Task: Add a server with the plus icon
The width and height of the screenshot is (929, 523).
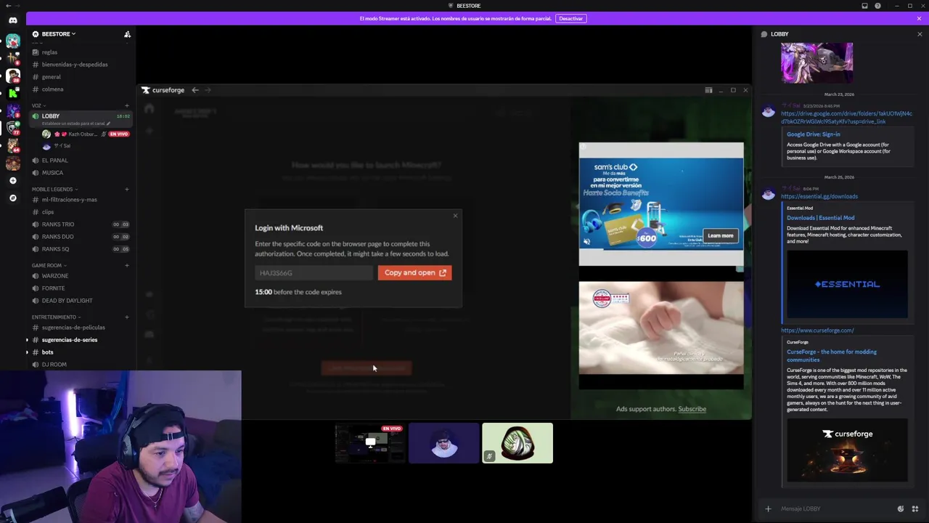Action: click(13, 180)
